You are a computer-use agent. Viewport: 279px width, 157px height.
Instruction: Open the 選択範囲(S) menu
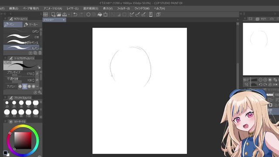coord(91,8)
